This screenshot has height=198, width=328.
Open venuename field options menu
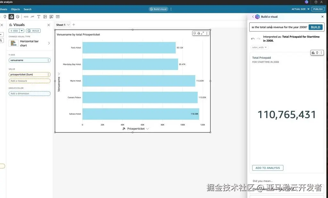[48, 60]
